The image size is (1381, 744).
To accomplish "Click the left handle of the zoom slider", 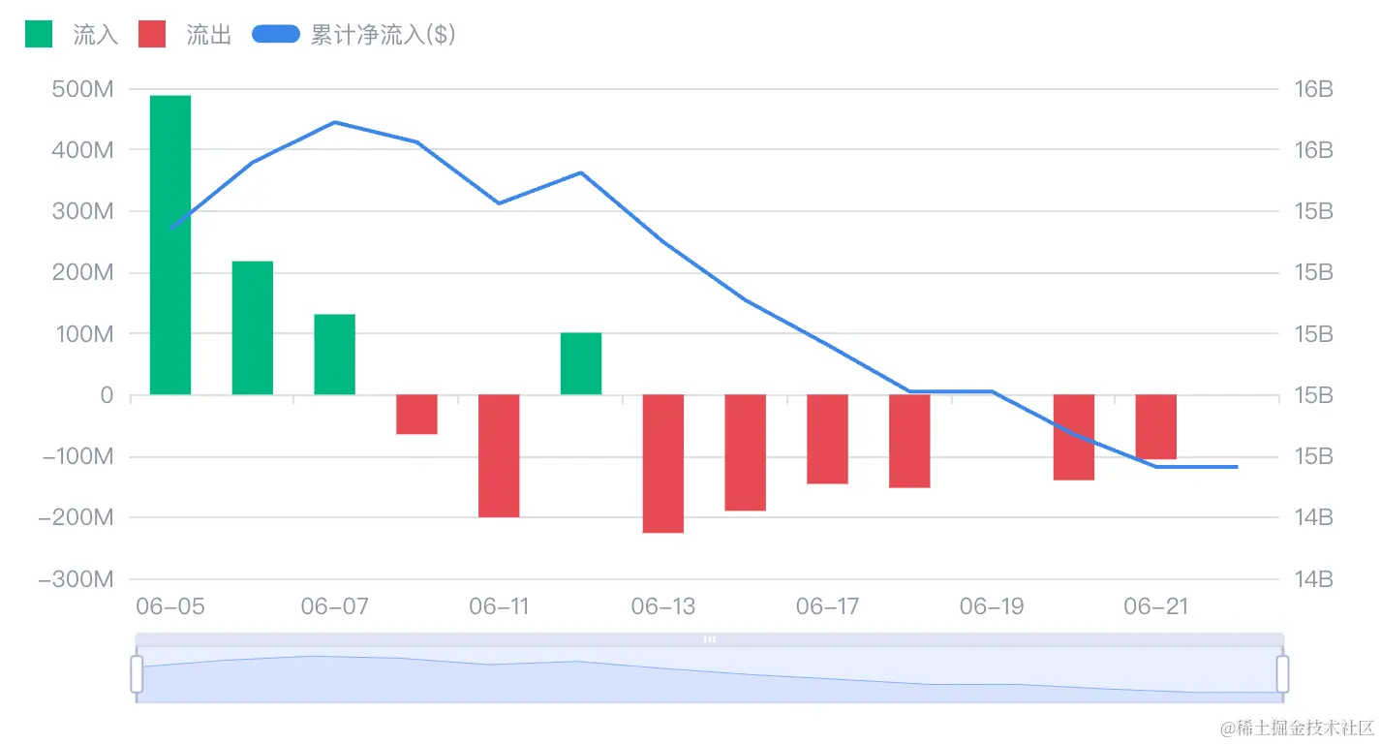I will pos(137,673).
